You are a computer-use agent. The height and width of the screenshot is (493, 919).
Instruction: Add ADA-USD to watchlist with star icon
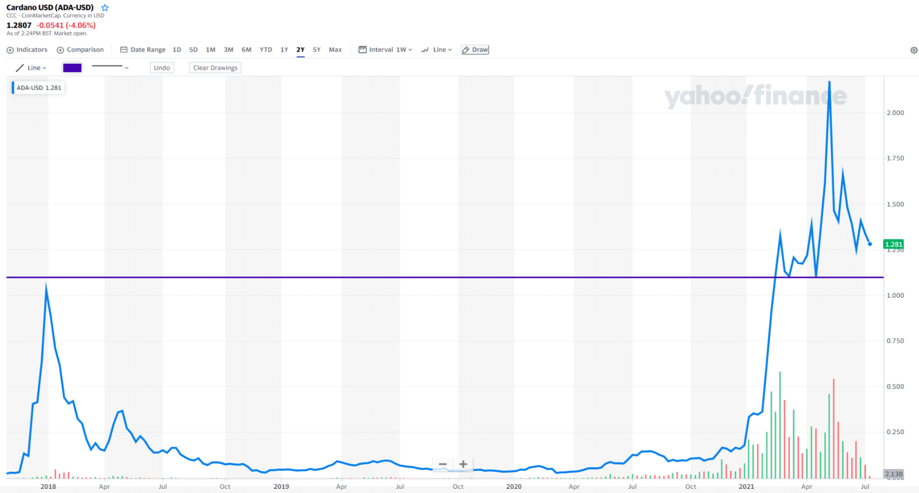click(x=105, y=8)
